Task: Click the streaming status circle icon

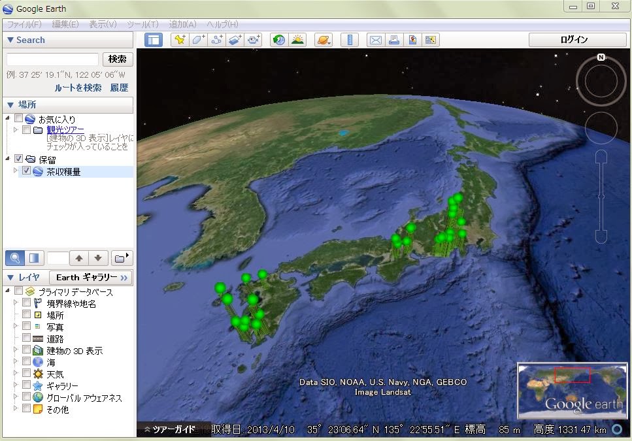Action: (x=617, y=429)
